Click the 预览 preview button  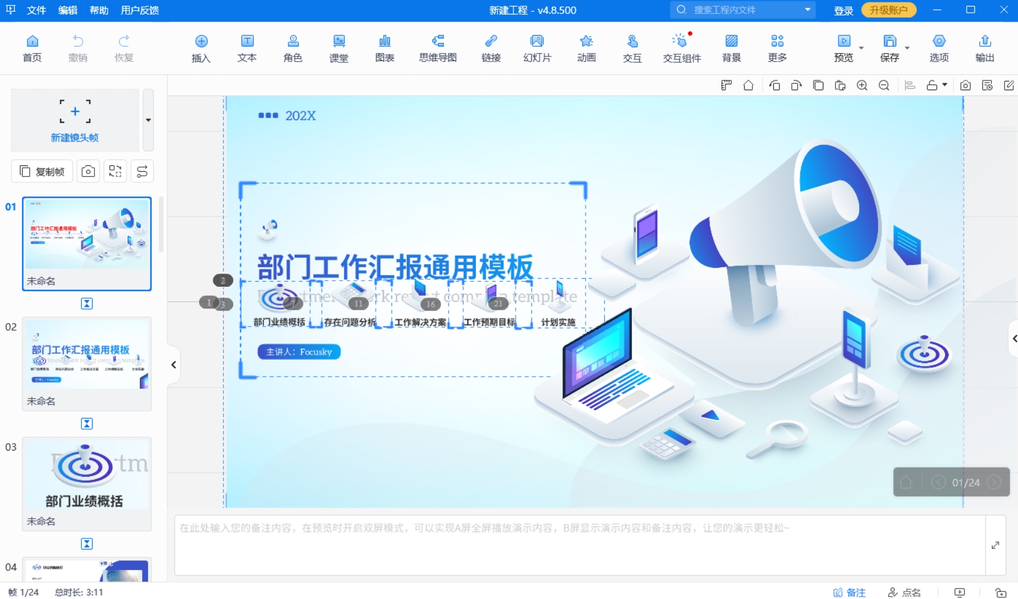pos(843,48)
